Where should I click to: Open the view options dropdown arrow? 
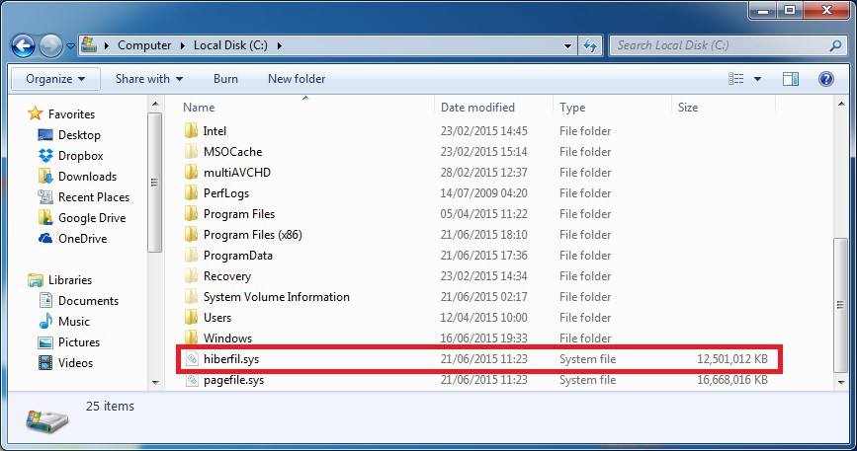click(758, 79)
